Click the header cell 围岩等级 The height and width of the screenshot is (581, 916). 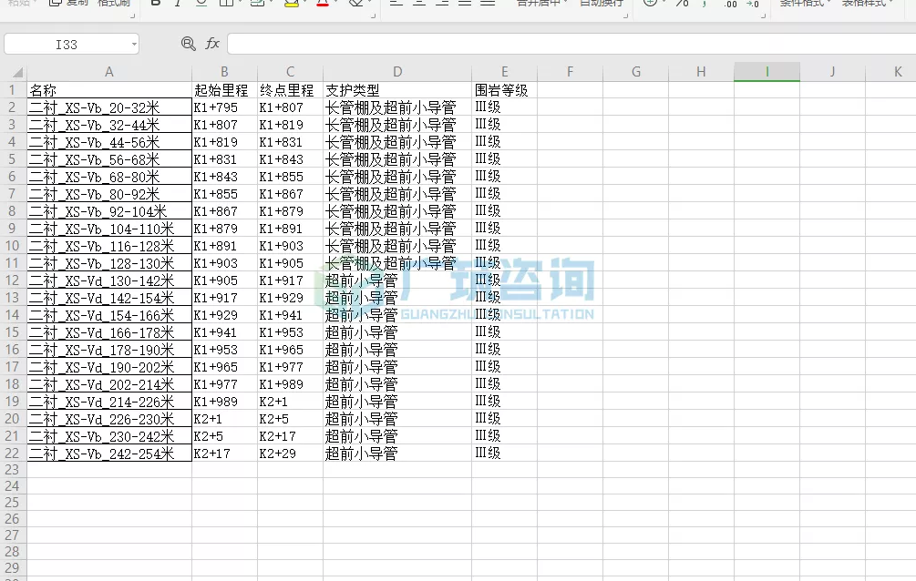coord(505,90)
